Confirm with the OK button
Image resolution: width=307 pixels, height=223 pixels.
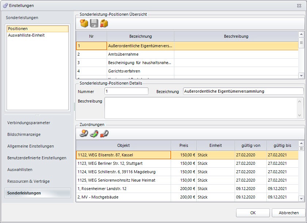(x=253, y=213)
